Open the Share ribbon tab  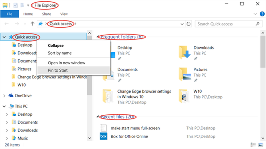(47, 14)
